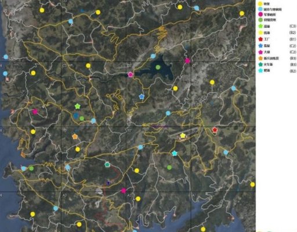The image size is (297, 232).
Task: Click the dark blue circle beside the green circle
Action: pyautogui.click(x=76, y=115)
